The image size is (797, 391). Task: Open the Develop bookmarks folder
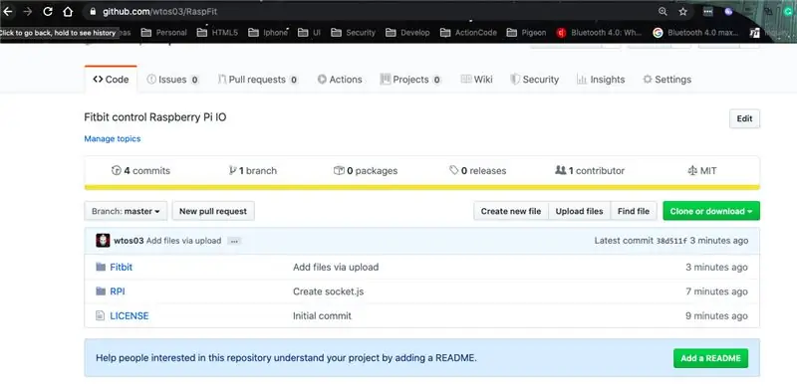[x=407, y=33]
